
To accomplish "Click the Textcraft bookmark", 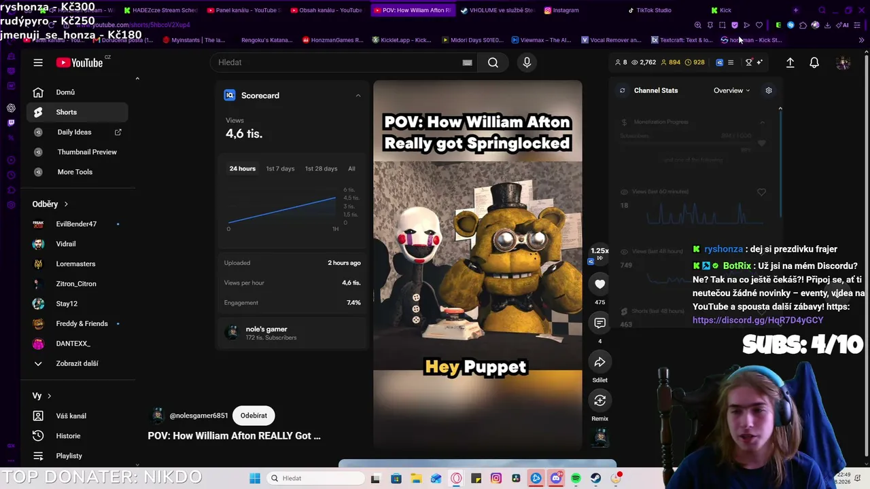I will click(681, 40).
